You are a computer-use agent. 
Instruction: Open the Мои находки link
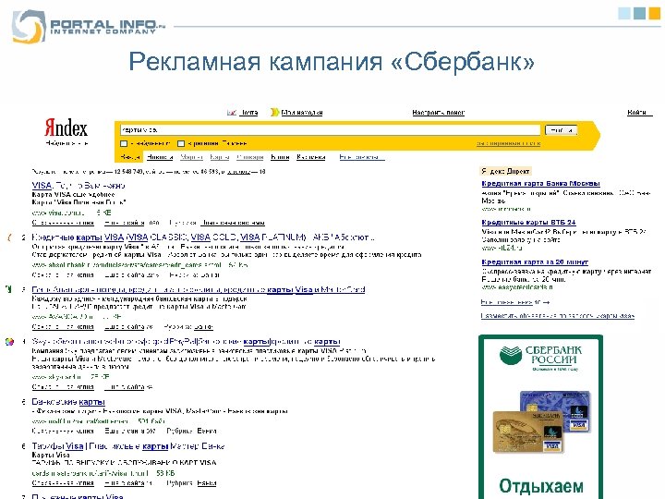302,113
